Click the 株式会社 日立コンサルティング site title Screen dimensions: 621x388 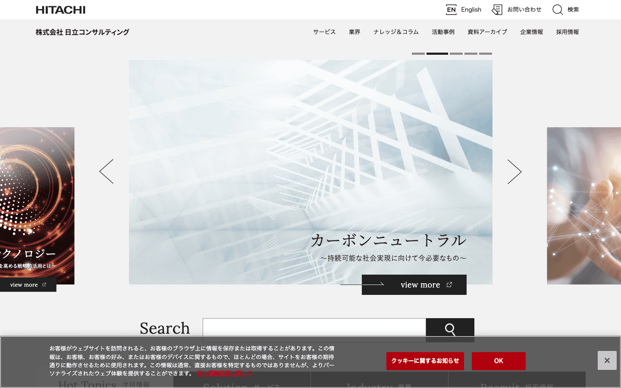coord(82,32)
